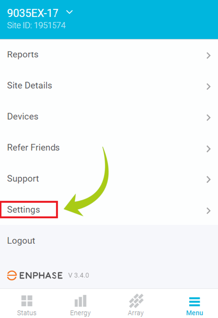
Task: Click site name 9035EX-17 header
Action: click(33, 13)
